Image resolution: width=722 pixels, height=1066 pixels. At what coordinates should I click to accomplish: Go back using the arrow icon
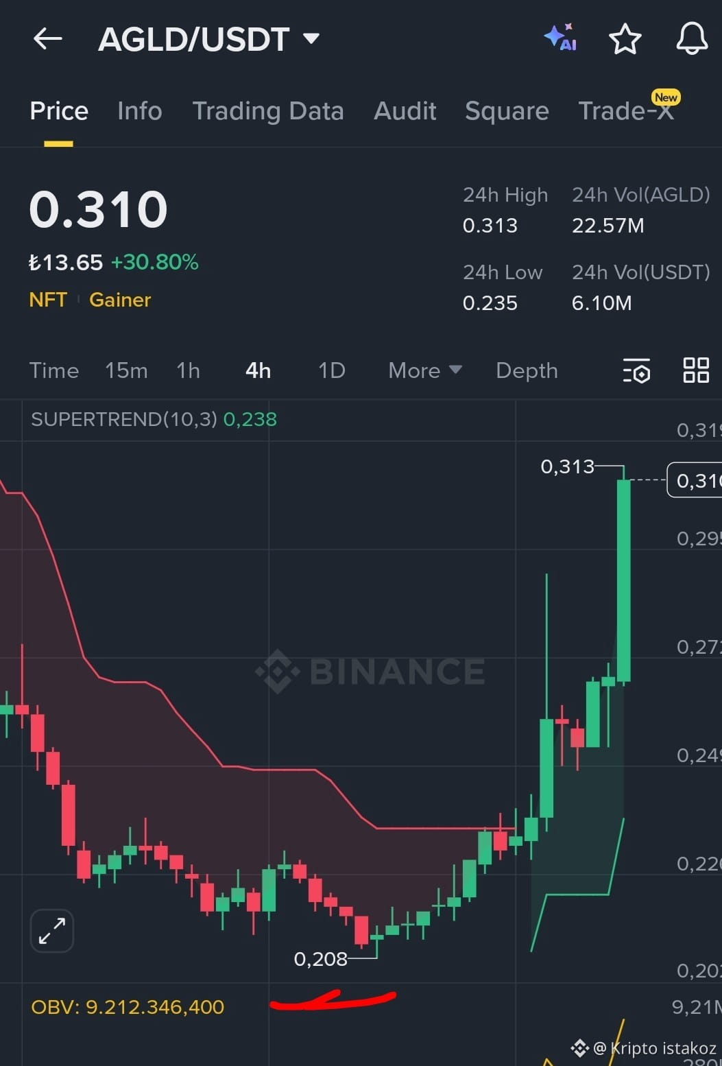pyautogui.click(x=48, y=38)
